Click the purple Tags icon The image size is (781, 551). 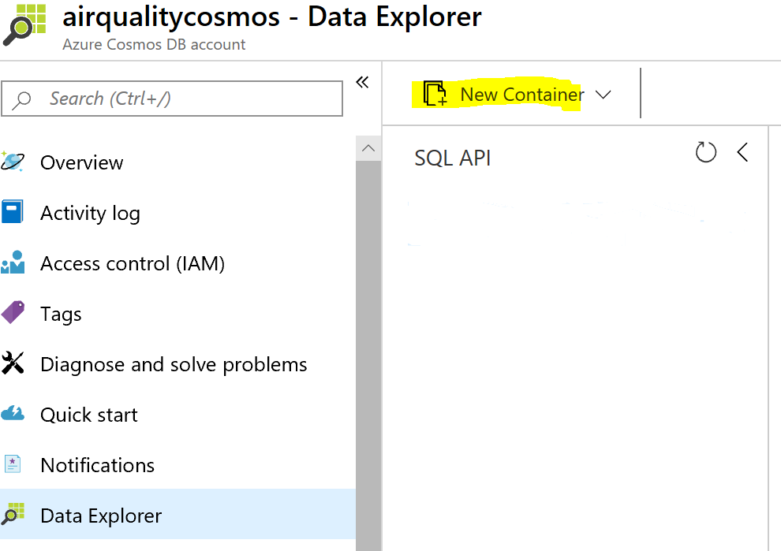click(13, 314)
